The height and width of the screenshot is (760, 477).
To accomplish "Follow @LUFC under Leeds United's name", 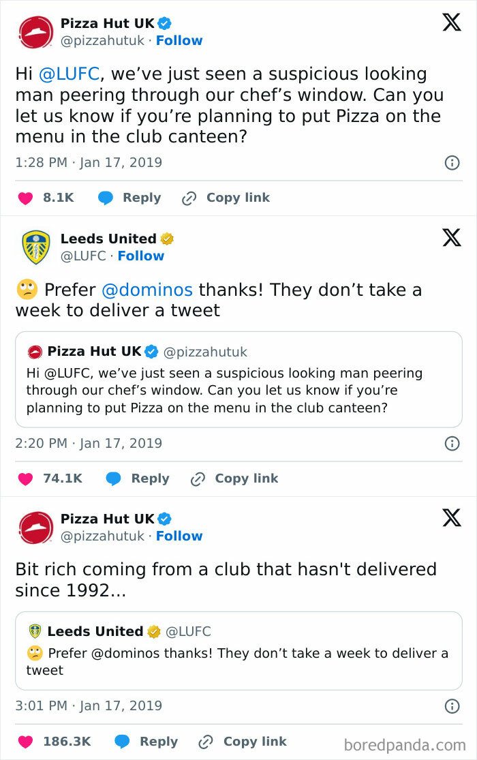I will 141,256.
